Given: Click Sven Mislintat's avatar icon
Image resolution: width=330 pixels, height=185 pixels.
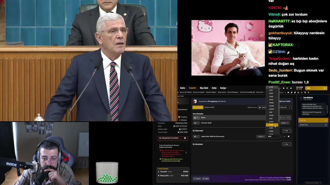Looking at the screenshot, I should pos(301,98).
